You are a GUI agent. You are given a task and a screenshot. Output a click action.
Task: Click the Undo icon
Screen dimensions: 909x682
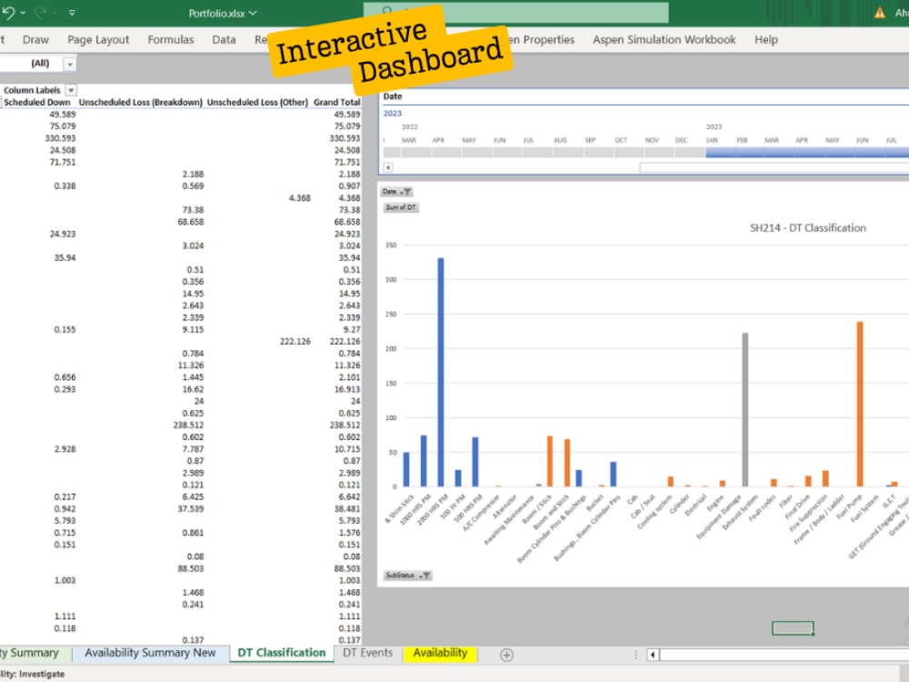[x=9, y=11]
